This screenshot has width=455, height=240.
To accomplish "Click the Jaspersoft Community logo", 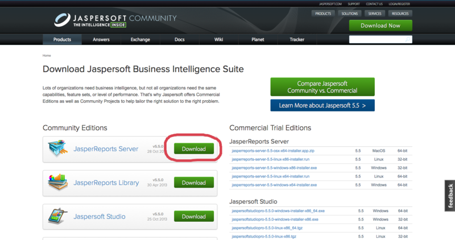I will click(x=115, y=20).
